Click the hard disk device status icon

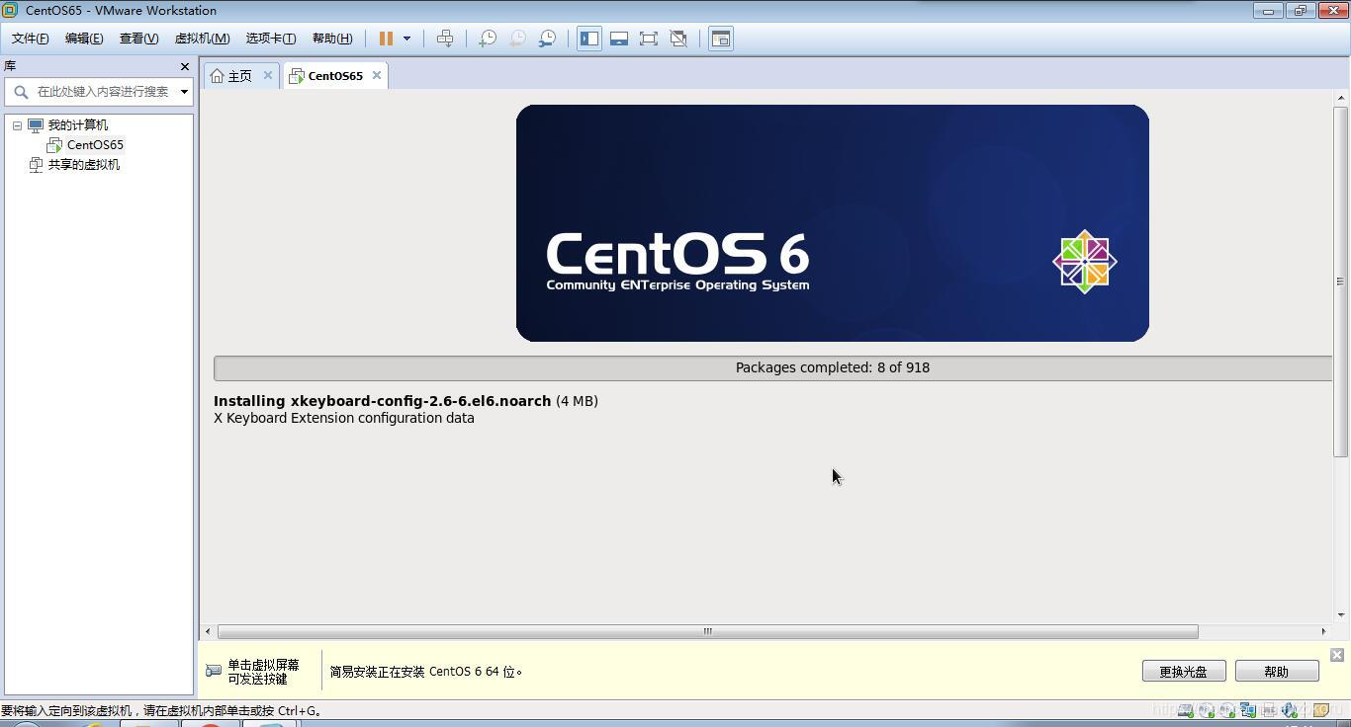tap(1186, 709)
